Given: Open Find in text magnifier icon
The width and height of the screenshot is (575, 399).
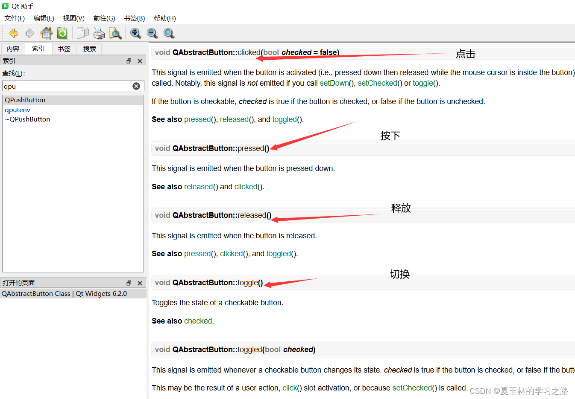Looking at the screenshot, I should (x=115, y=33).
